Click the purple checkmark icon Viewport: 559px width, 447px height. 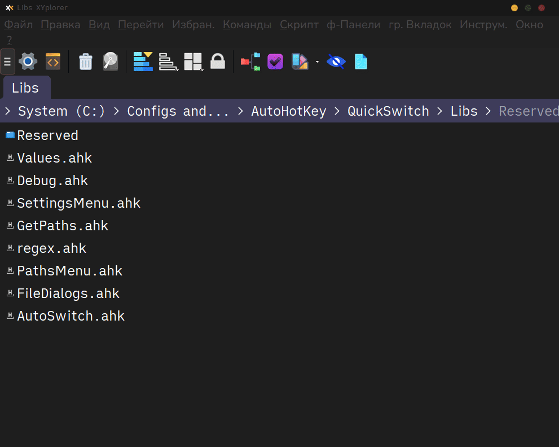[x=275, y=62]
